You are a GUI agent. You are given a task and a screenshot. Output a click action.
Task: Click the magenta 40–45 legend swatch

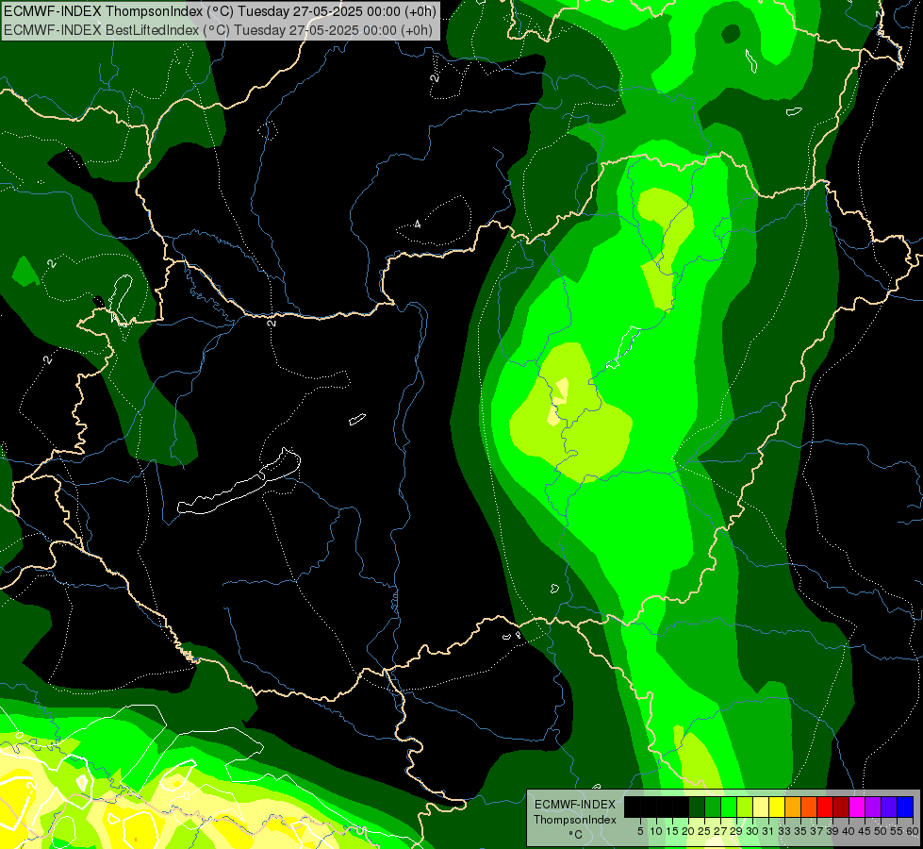857,807
